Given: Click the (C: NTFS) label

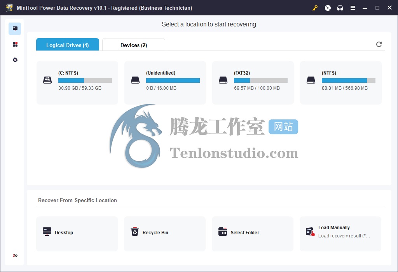Looking at the screenshot, I should (x=68, y=73).
